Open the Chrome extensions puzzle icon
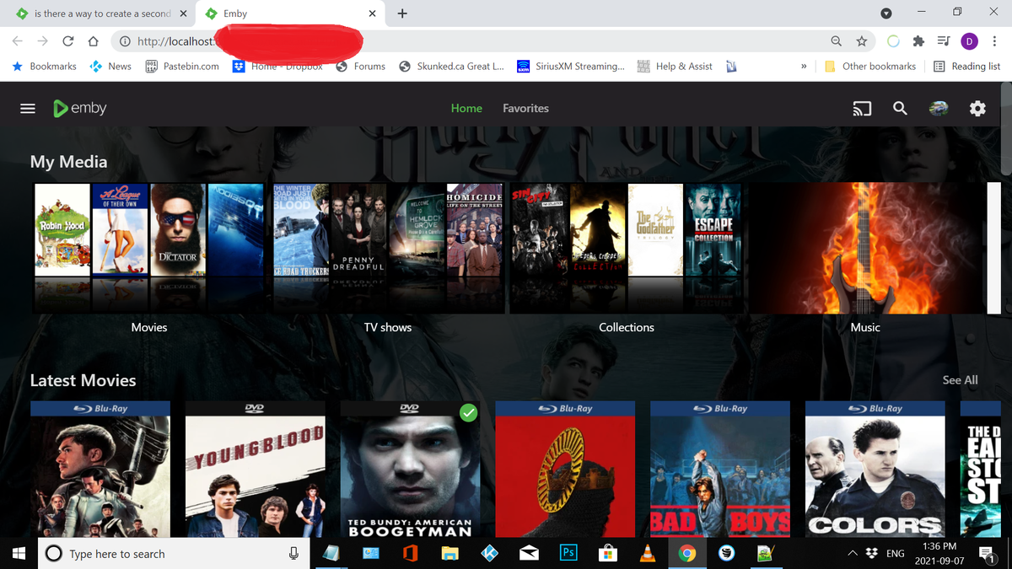Viewport: 1012px width, 569px height. (x=918, y=41)
